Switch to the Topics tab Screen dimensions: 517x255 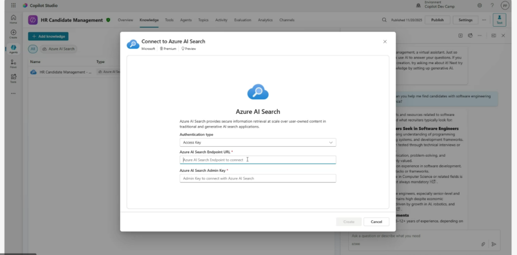pyautogui.click(x=203, y=20)
